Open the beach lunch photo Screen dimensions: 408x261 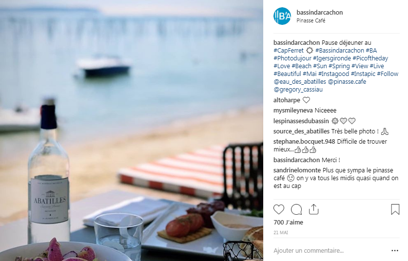132,130
